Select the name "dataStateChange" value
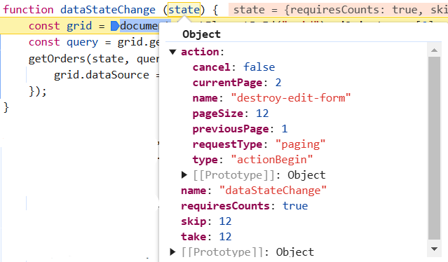Viewport: 448px width, 262px height. [x=273, y=191]
